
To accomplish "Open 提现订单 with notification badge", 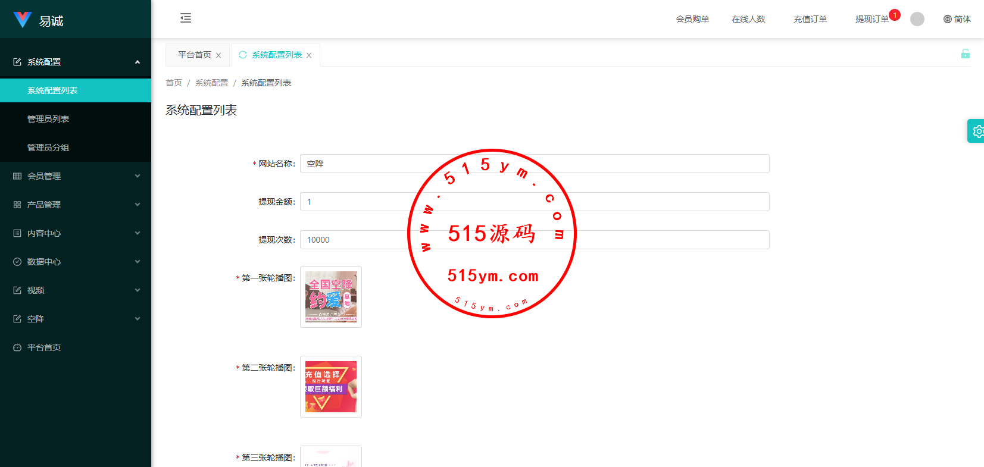I will pos(871,19).
